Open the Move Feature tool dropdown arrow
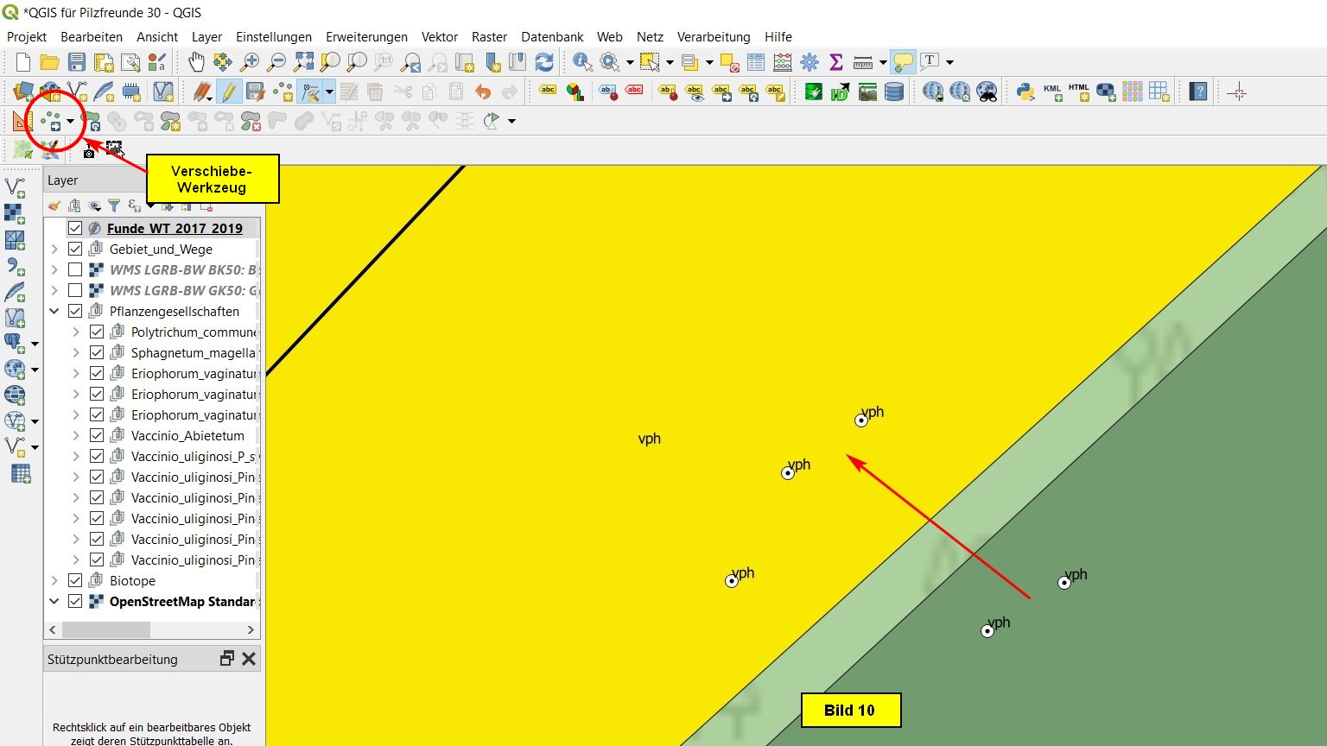This screenshot has width=1327, height=746. (70, 121)
